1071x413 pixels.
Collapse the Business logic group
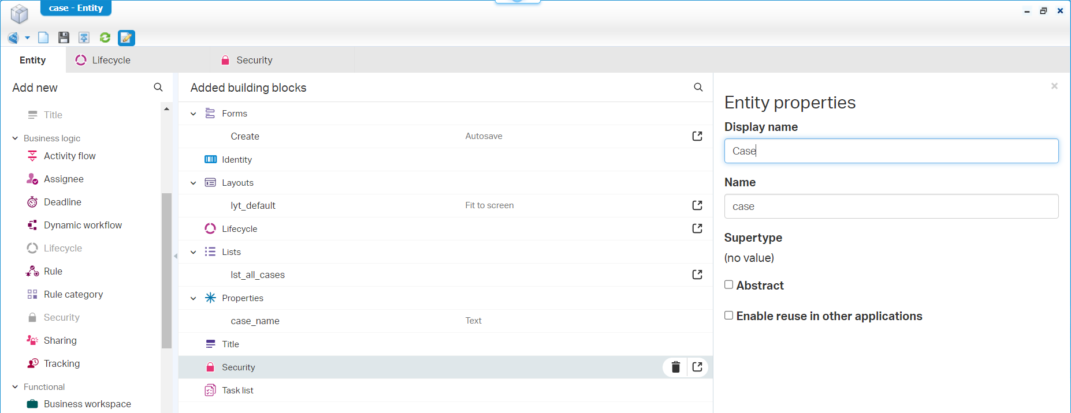15,138
